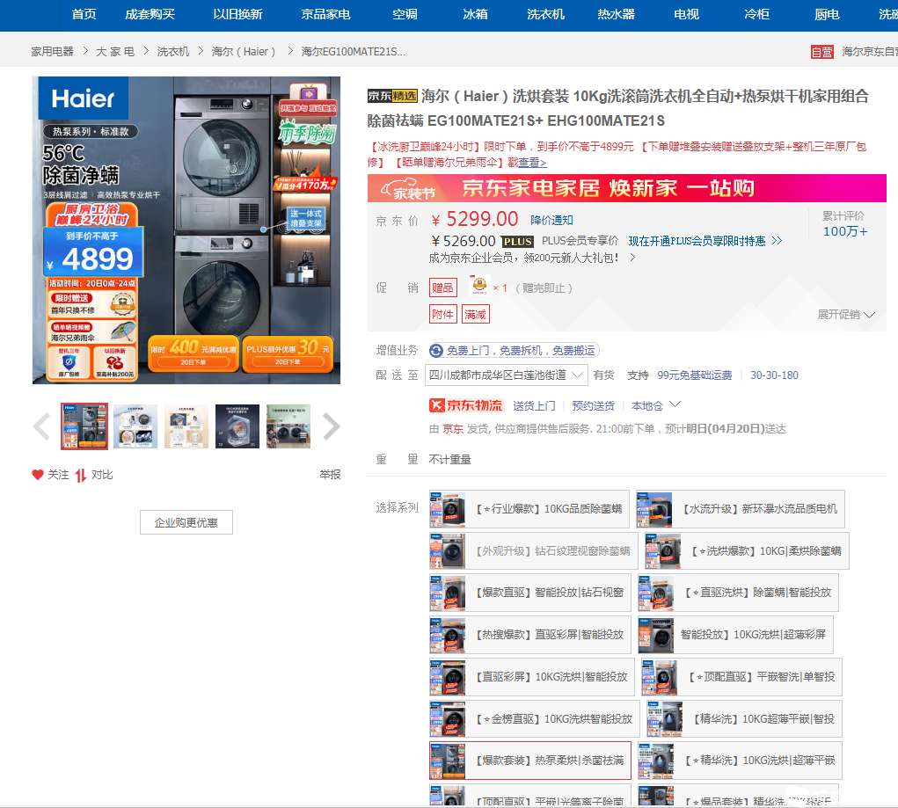Viewport: 898px width, 808px height.
Task: Click 海尔（Haier）breadcrumb link
Action: point(244,52)
